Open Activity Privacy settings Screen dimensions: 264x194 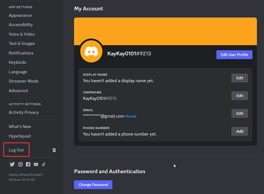click(24, 112)
